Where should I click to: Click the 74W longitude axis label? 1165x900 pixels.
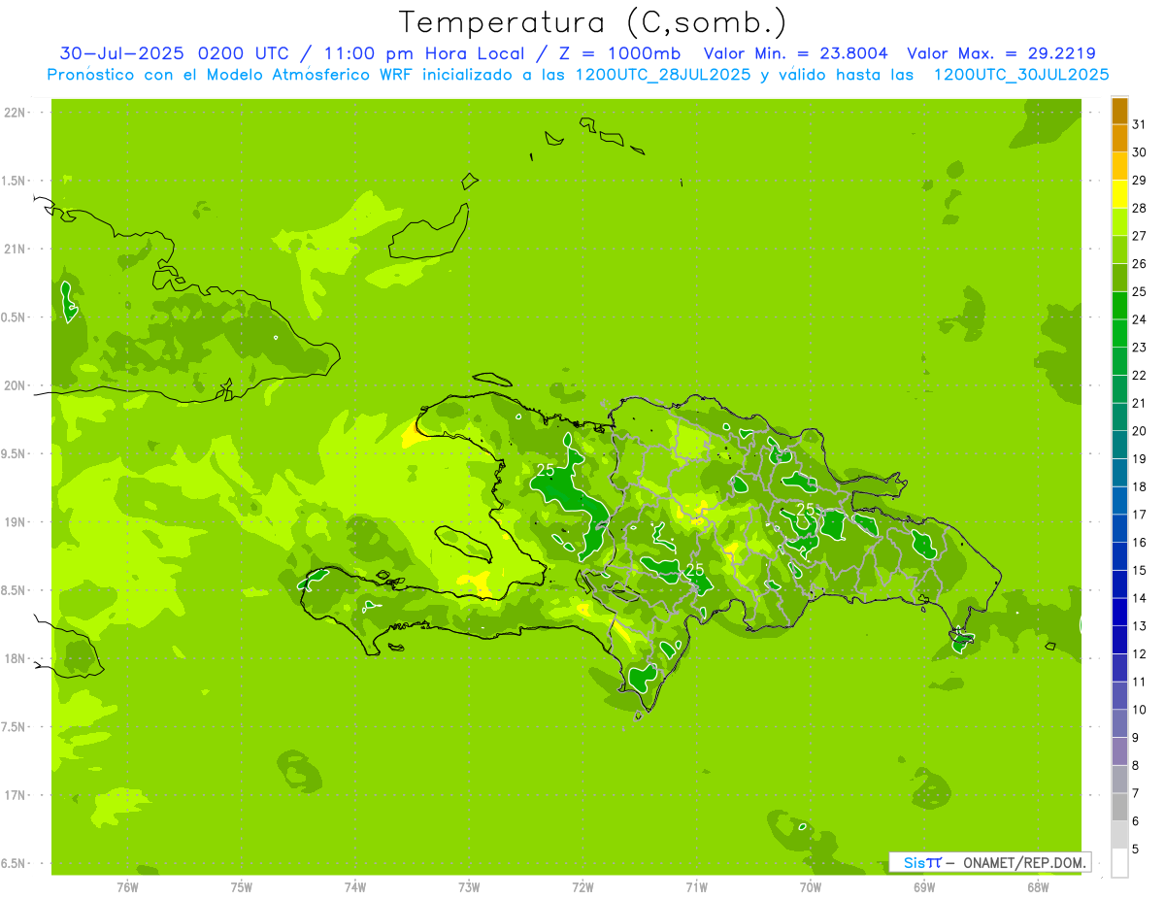point(355,887)
